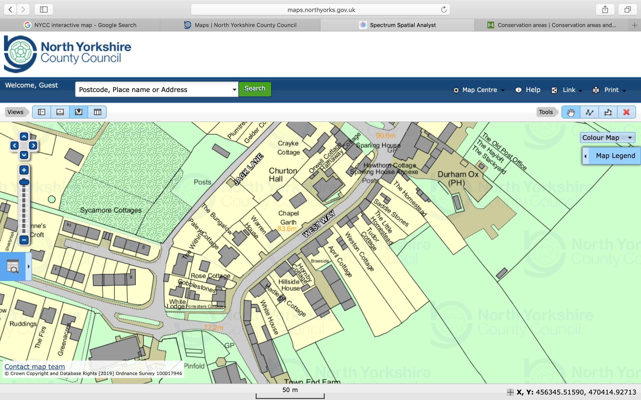The width and height of the screenshot is (641, 400).
Task: Click the zoom level slider handle
Action: pyautogui.click(x=24, y=182)
